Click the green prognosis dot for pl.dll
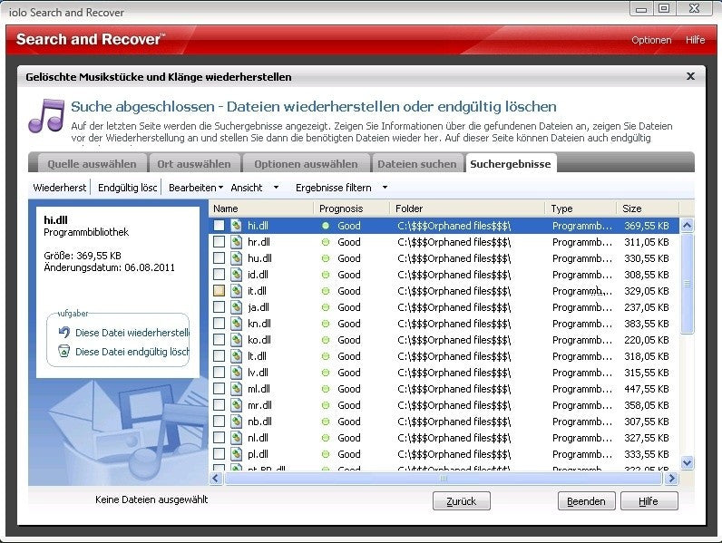 (326, 454)
